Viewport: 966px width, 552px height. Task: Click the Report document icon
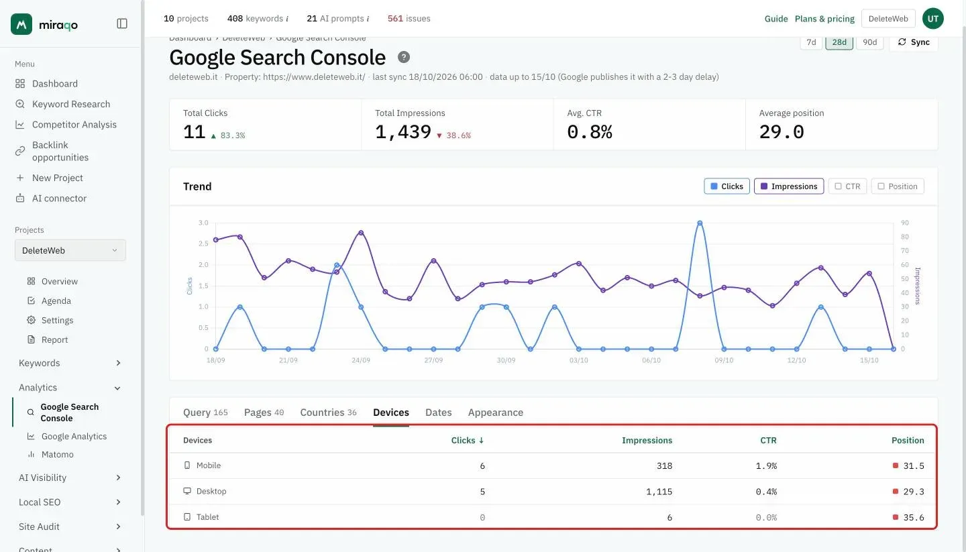pos(31,340)
